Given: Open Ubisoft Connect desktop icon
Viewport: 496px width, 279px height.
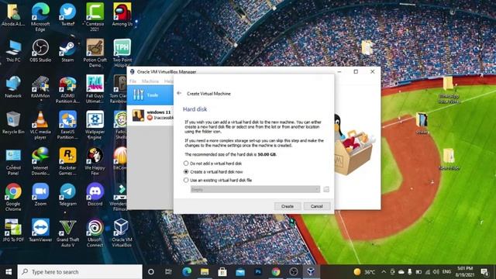Looking at the screenshot, I should pyautogui.click(x=95, y=233).
